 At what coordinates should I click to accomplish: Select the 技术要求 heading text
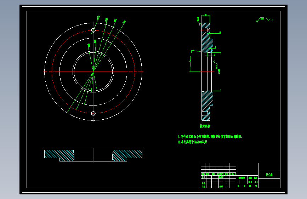click(205, 126)
